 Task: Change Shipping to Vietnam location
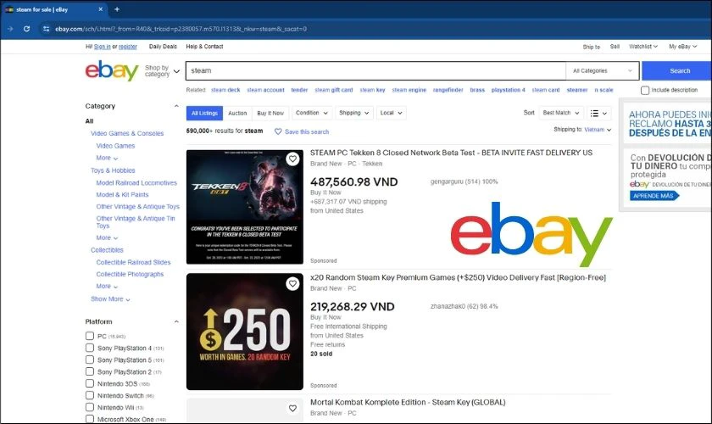[x=598, y=130]
